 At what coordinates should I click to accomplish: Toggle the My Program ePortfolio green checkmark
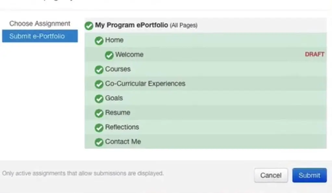tap(89, 26)
